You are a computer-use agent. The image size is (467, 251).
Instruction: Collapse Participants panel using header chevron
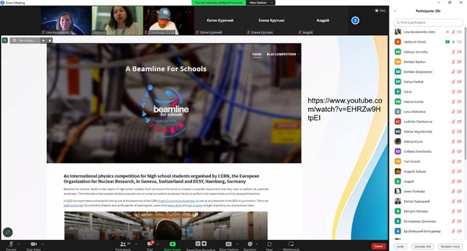pyautogui.click(x=395, y=11)
